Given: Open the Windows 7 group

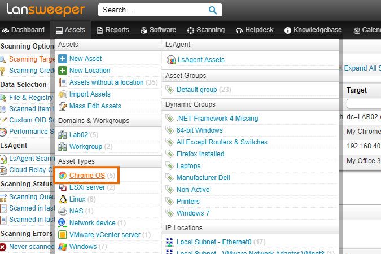Looking at the screenshot, I should 193,213.
